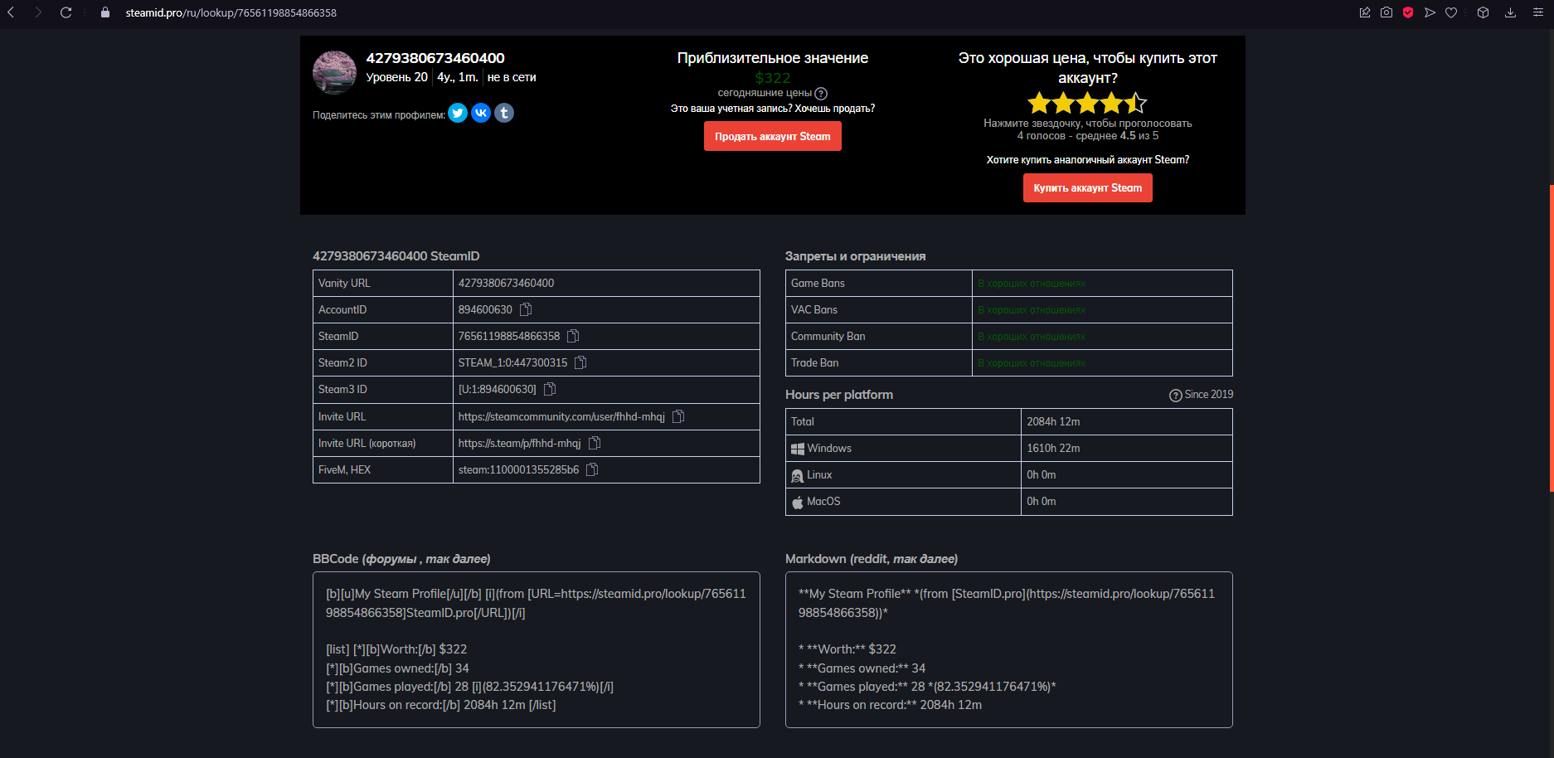This screenshot has height=758, width=1554.
Task: Rate with the third star
Action: click(x=1087, y=103)
